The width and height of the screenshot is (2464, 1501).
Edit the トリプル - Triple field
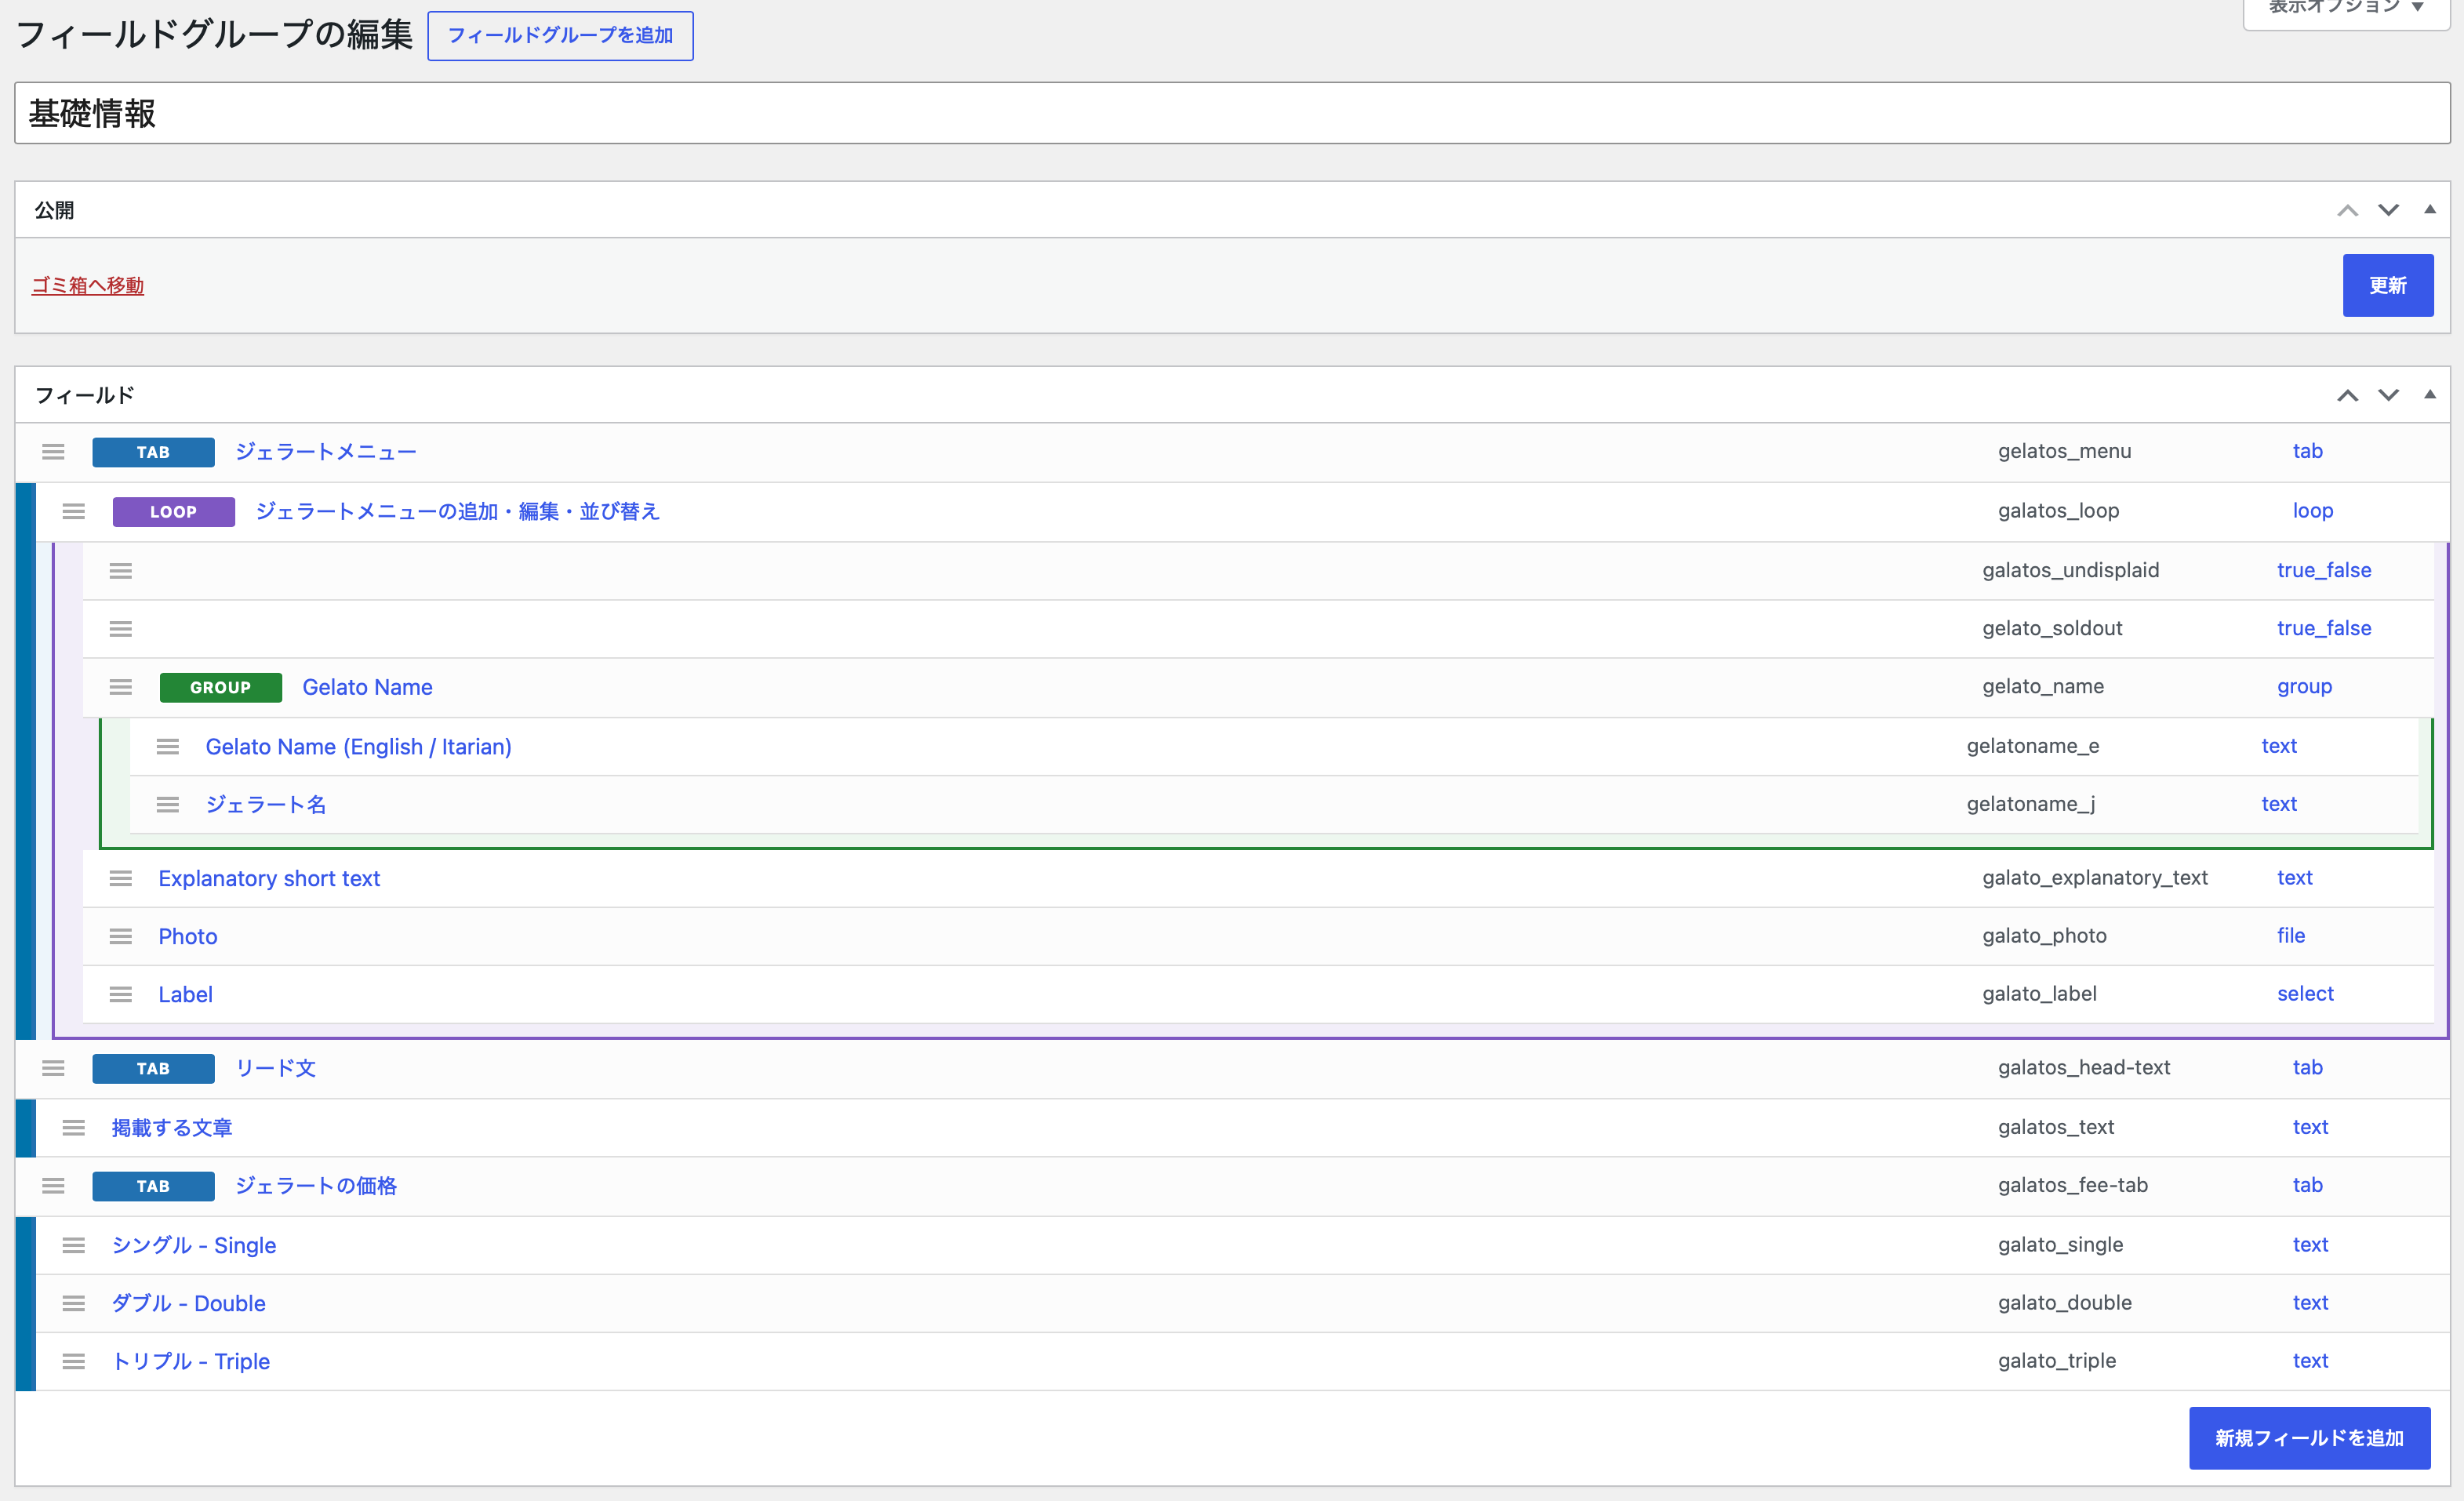coord(190,1361)
